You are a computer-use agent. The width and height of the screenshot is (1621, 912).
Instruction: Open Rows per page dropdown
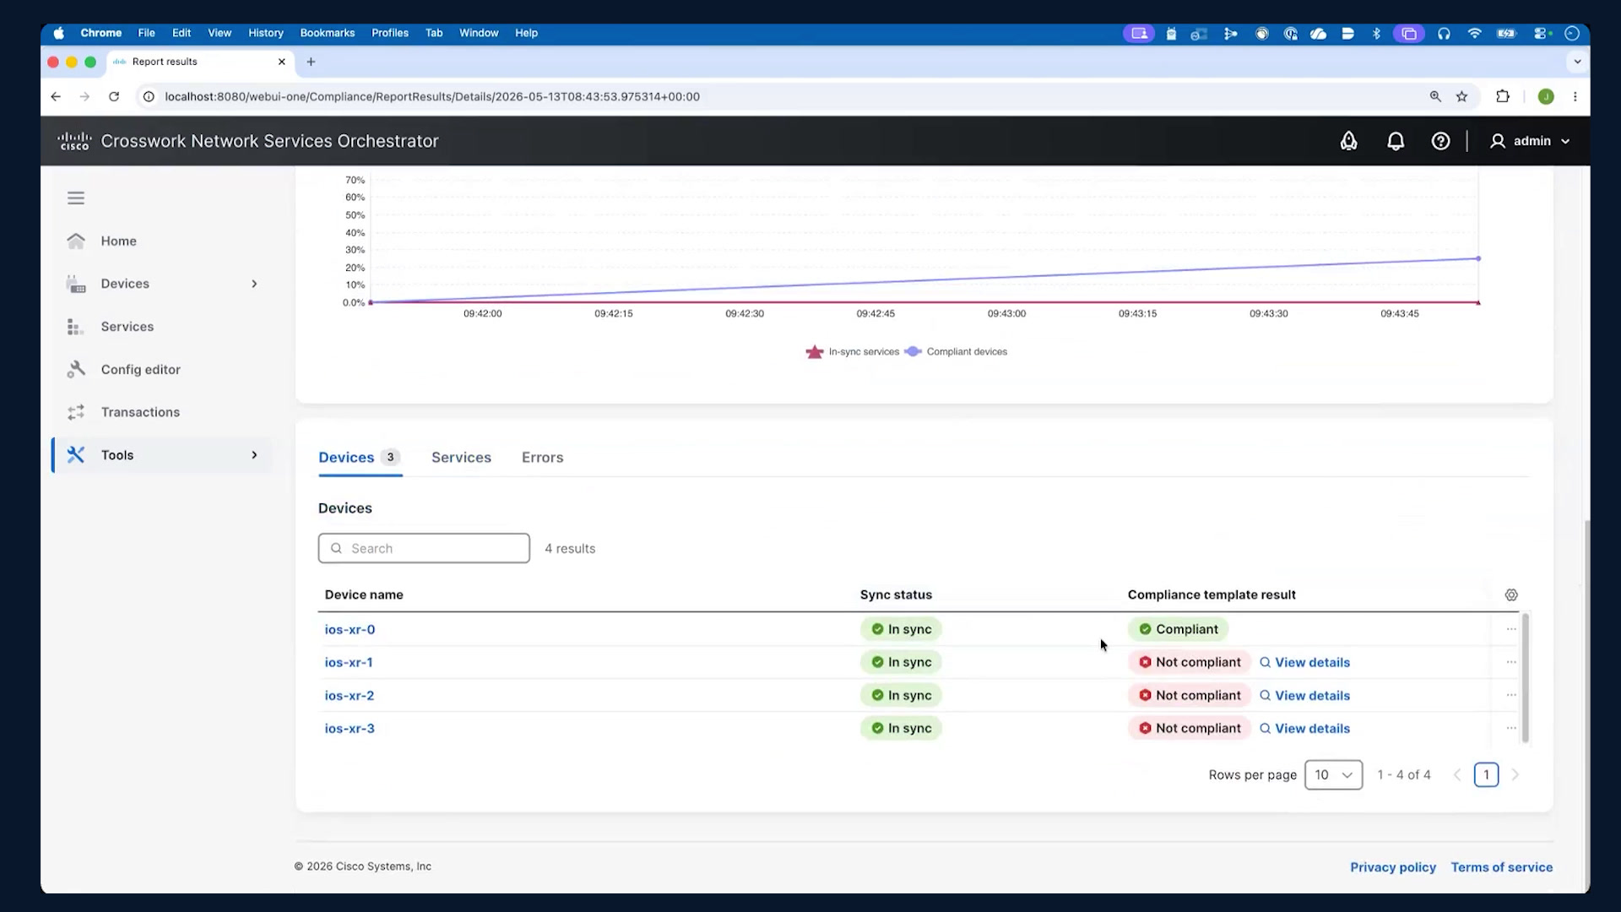click(x=1333, y=775)
